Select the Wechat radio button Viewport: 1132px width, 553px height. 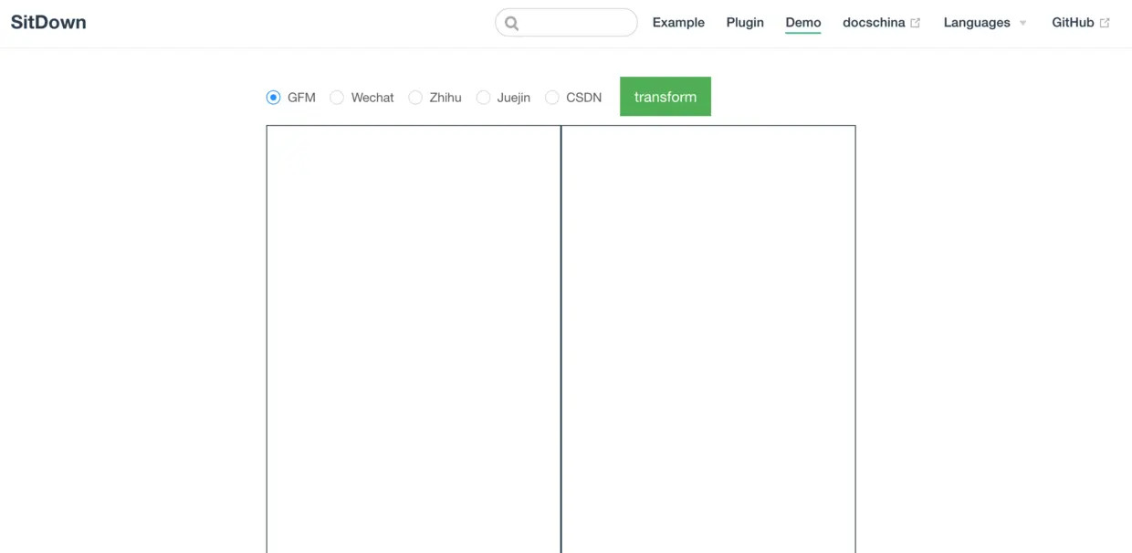337,98
